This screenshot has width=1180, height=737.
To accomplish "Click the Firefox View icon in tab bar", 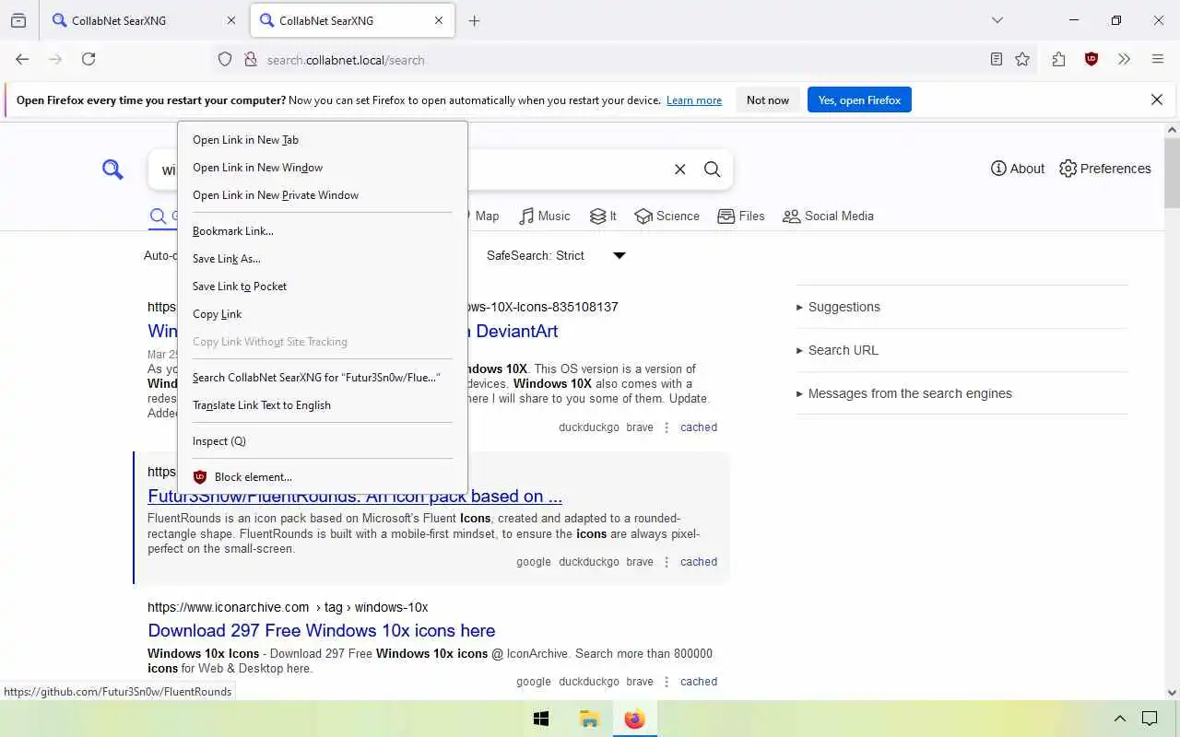I will pos(18,20).
